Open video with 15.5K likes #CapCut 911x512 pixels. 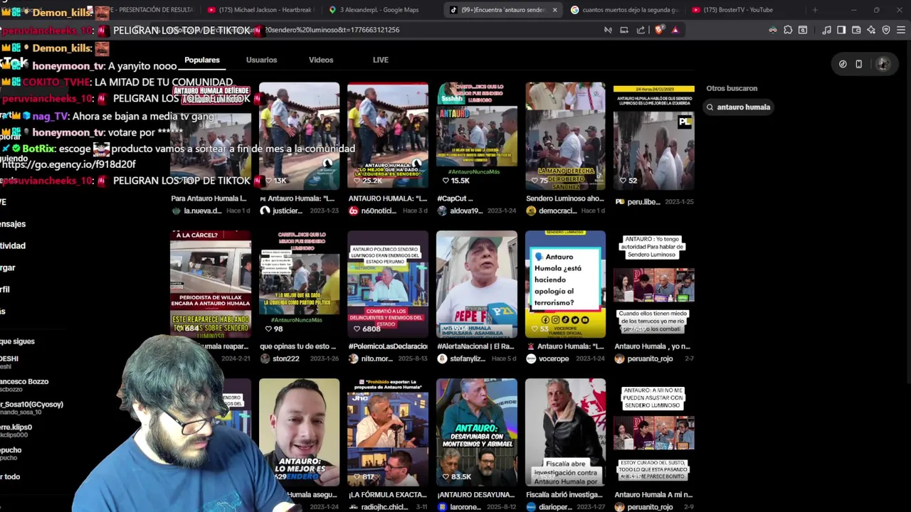[477, 136]
